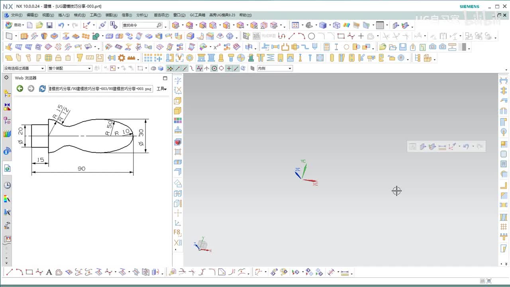510x287 pixels.
Task: Open resource bar settings gear
Action: tap(6, 77)
